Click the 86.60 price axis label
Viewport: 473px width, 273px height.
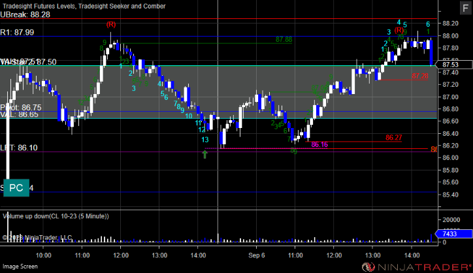(x=450, y=121)
